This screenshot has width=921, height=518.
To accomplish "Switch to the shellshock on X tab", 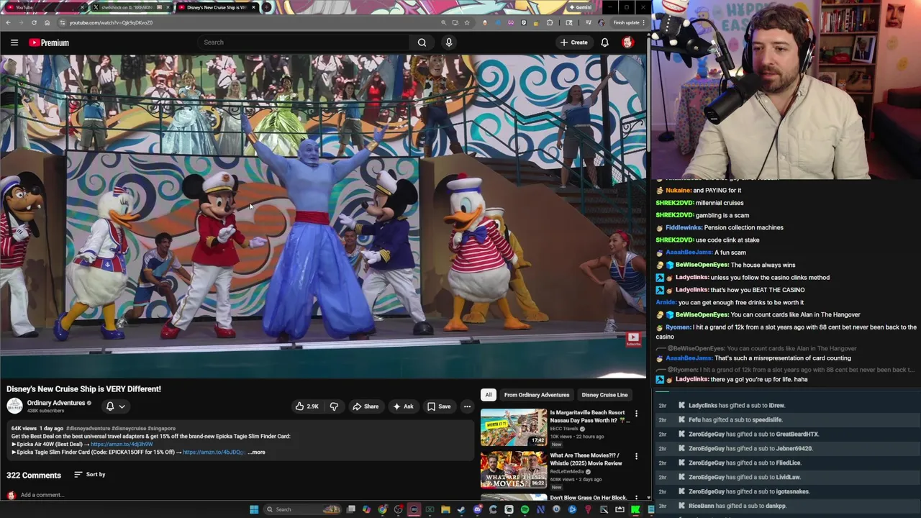I will tap(131, 7).
